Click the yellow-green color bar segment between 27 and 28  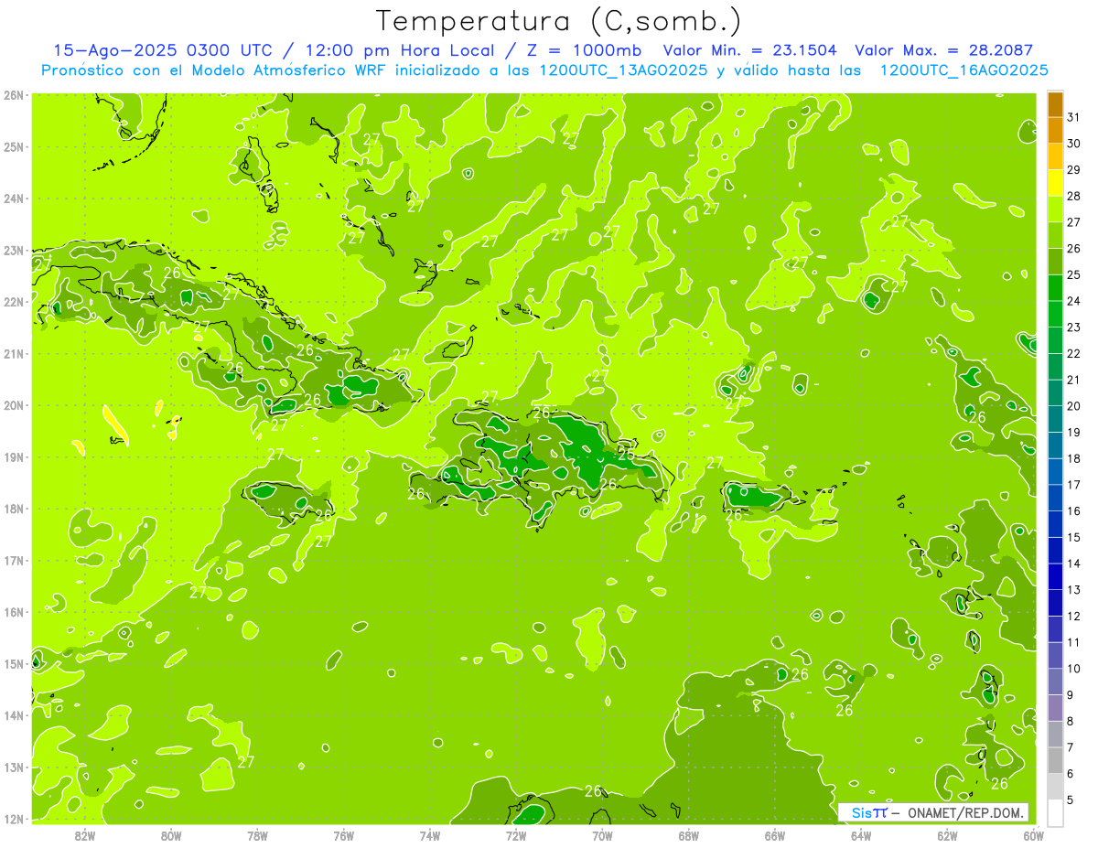[x=1055, y=209]
